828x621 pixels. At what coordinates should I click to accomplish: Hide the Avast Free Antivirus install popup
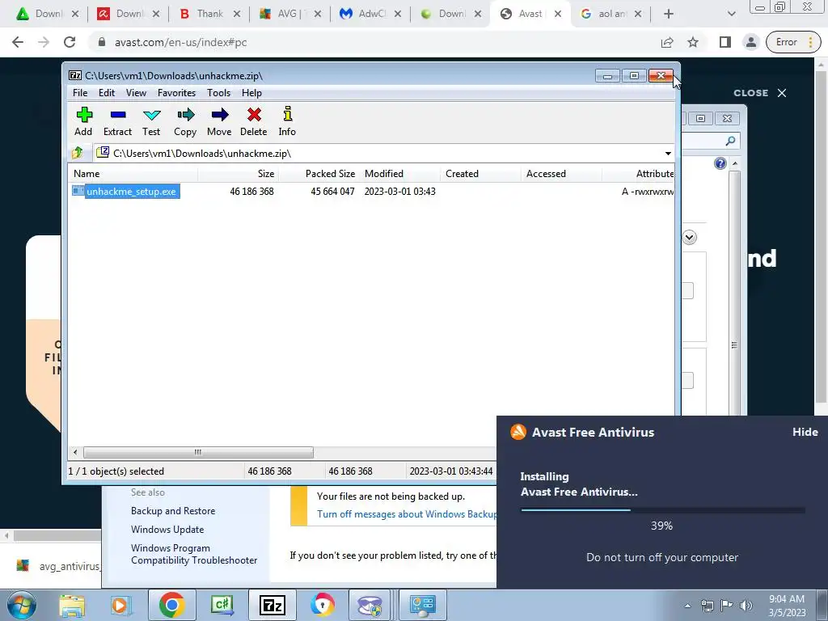pos(805,432)
